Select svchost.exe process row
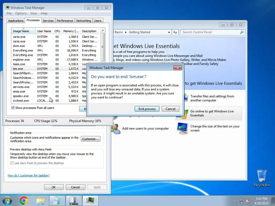Image resolution: width=275 pixels, height=206 pixels. [49, 101]
